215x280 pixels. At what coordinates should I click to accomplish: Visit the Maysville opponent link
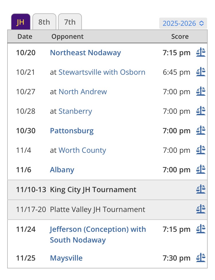tap(66, 258)
